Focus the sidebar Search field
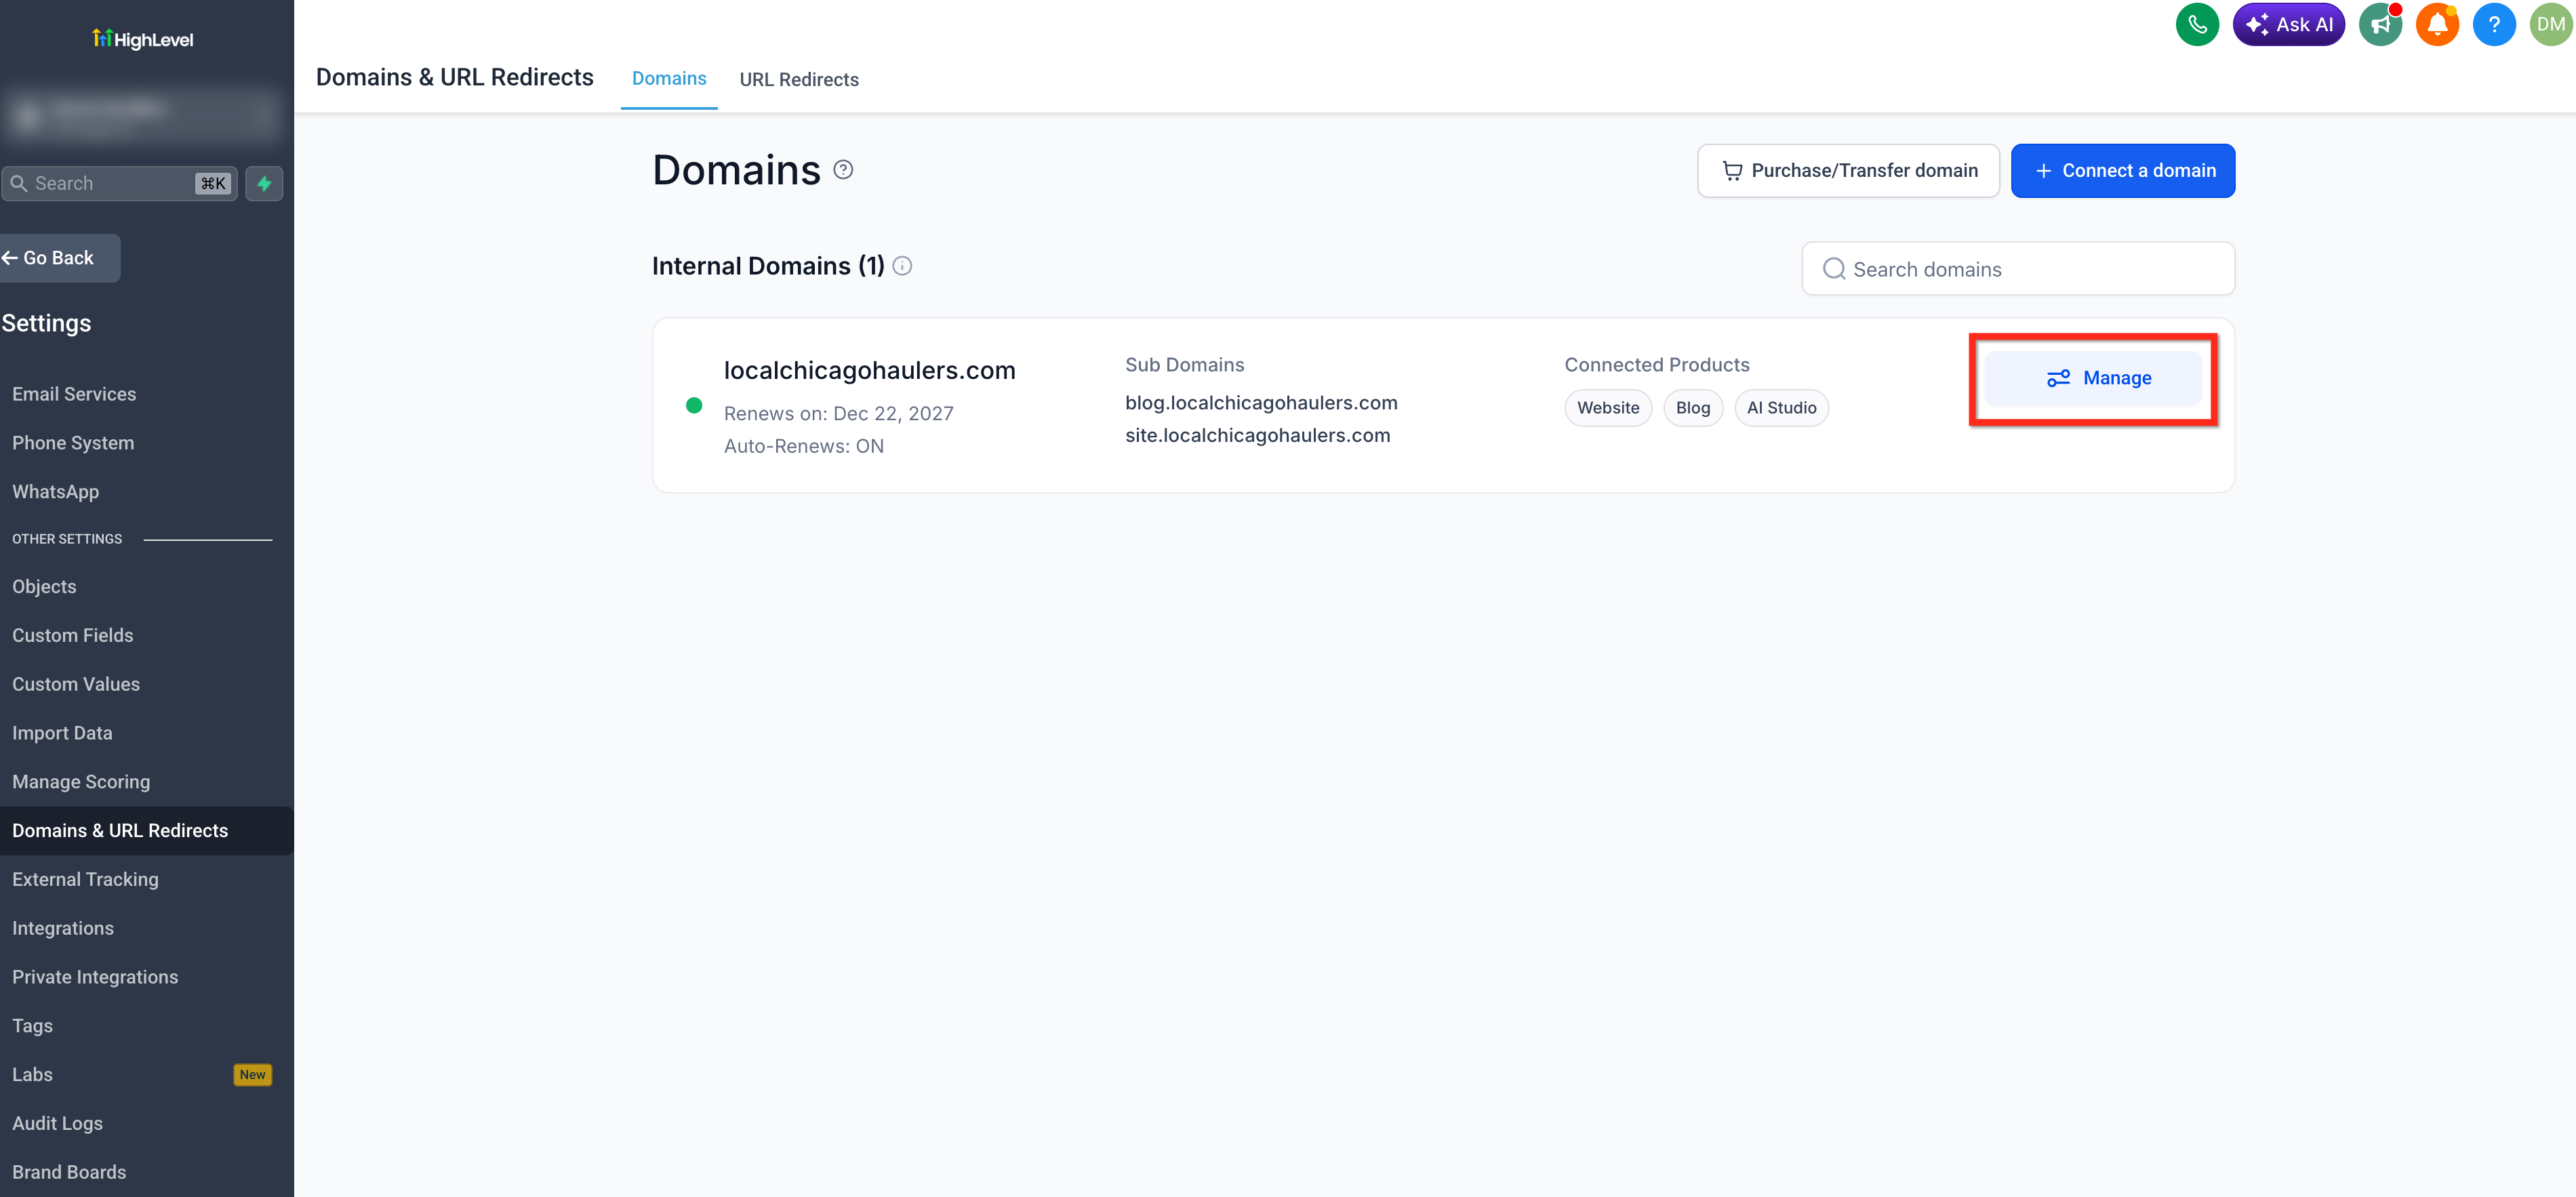 point(118,183)
